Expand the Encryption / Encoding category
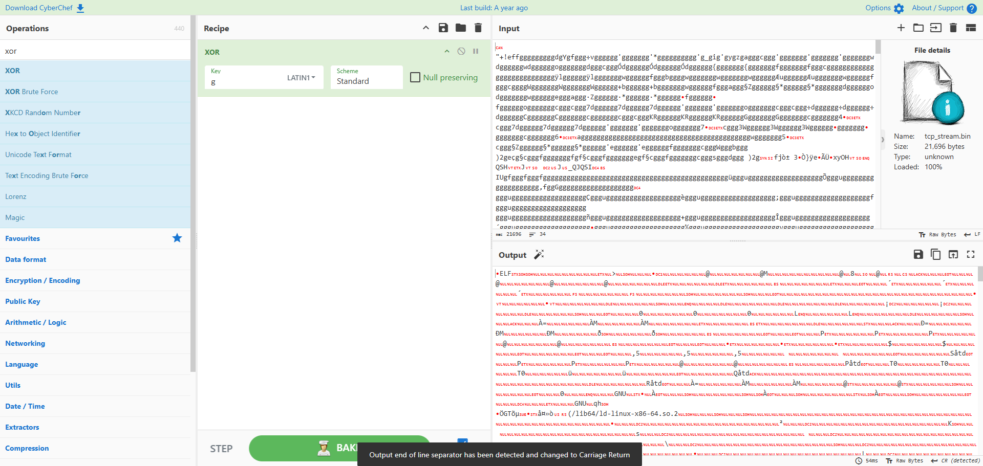Screen dimensions: 983x466 click(42, 280)
